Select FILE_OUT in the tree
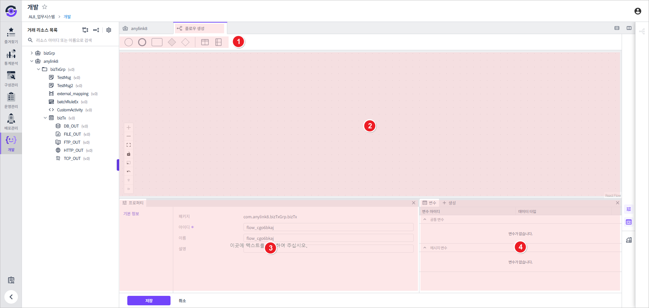 tap(72, 134)
